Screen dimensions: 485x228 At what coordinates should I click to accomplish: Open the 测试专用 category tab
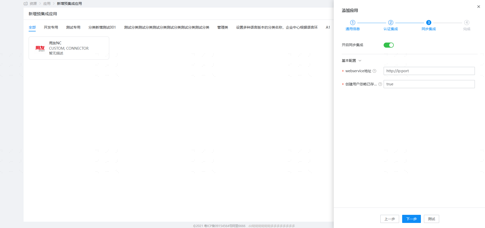click(73, 27)
